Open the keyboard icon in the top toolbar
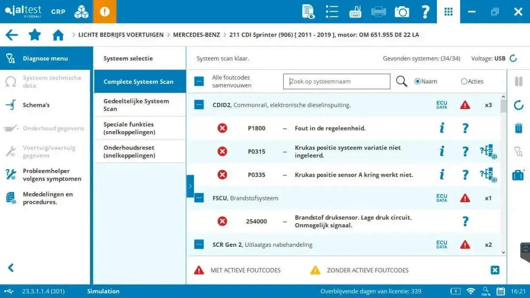530x298 pixels. coord(356,11)
